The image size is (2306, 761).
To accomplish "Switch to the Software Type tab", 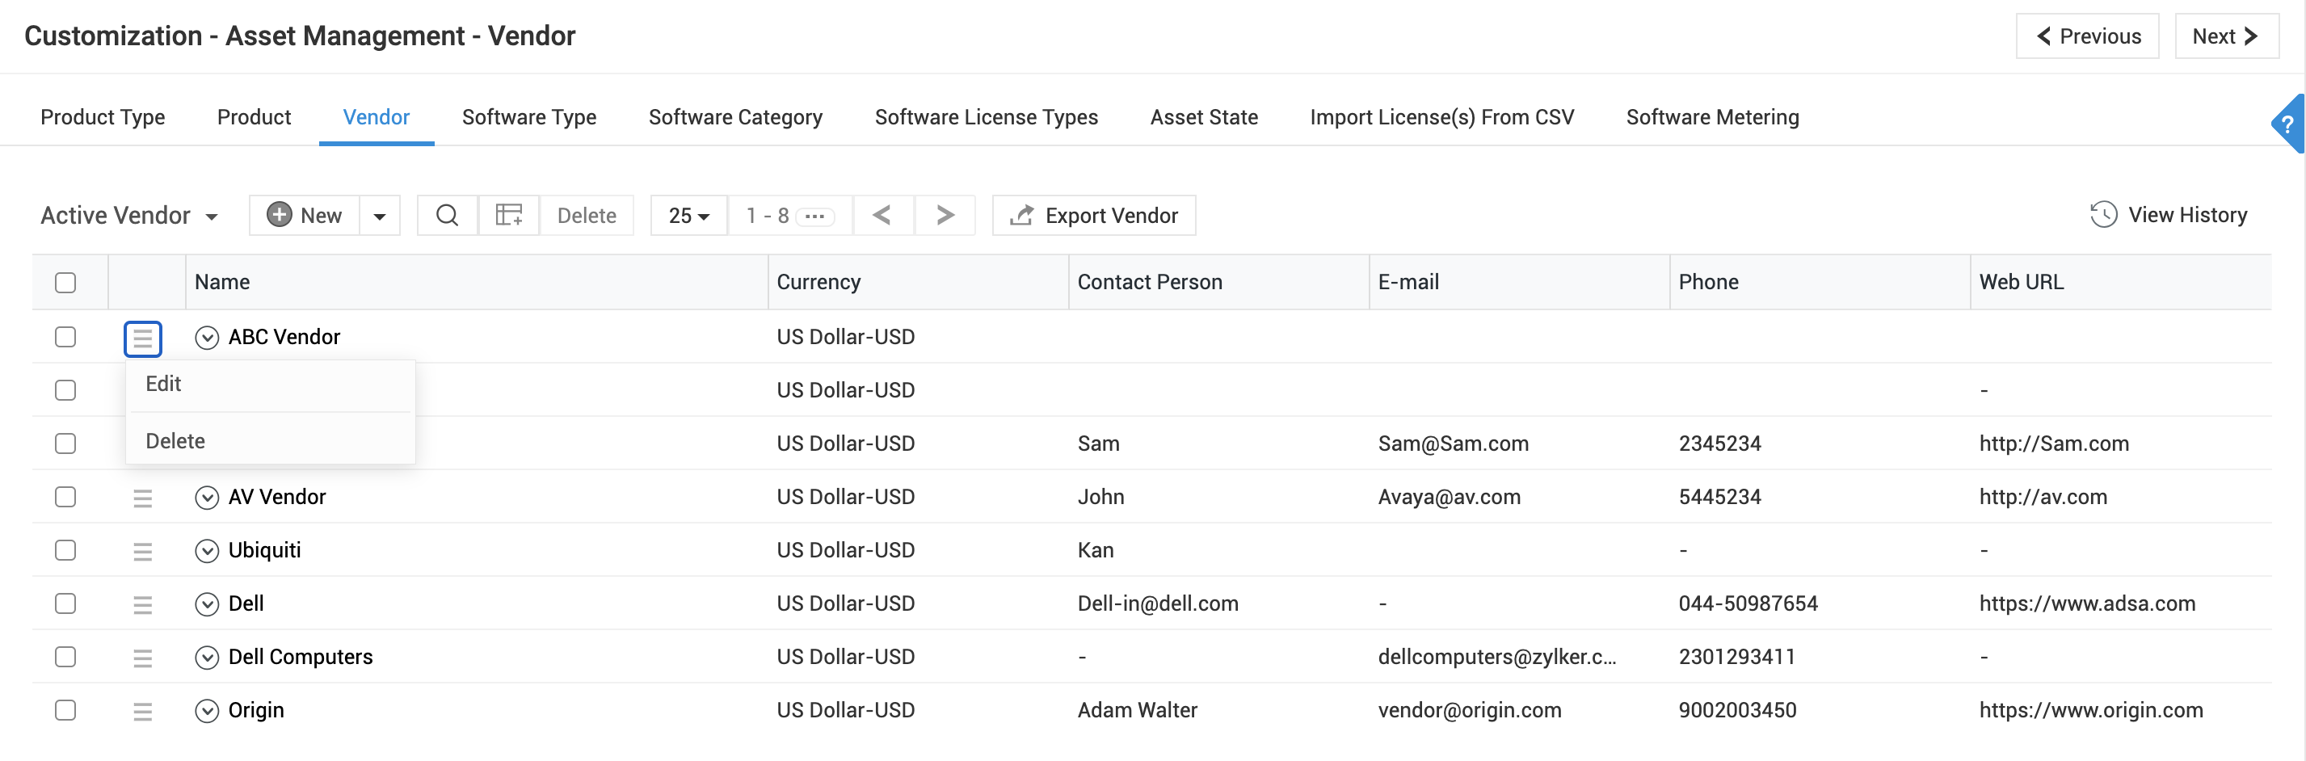I will pos(529,117).
